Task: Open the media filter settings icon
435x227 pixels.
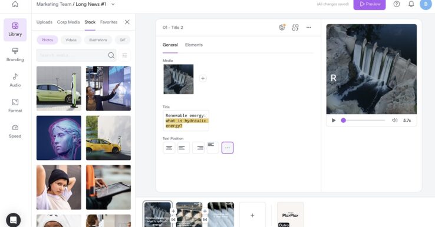Action: point(125,55)
